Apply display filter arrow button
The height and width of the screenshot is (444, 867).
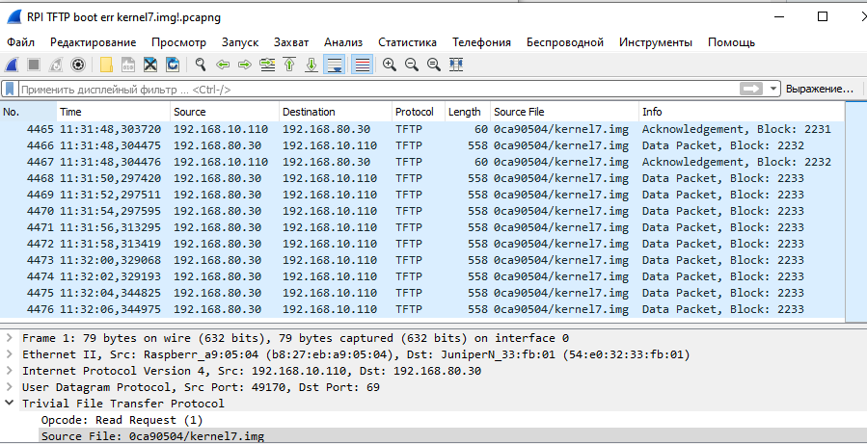(750, 89)
